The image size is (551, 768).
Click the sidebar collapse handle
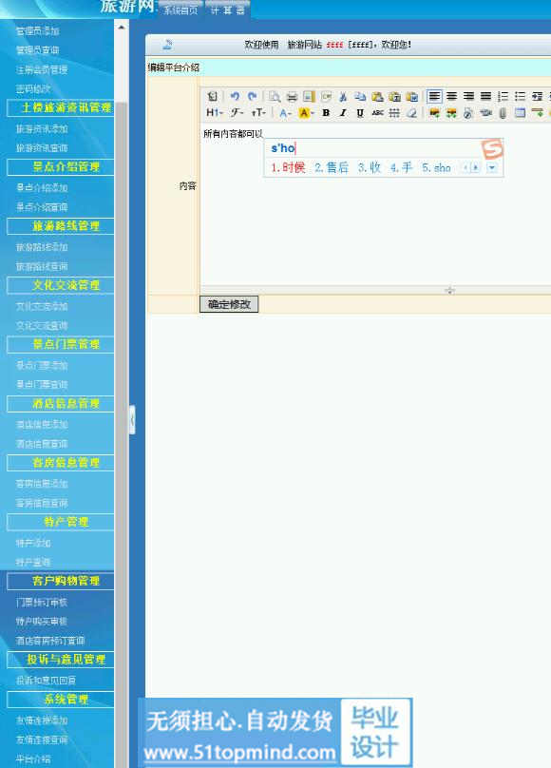point(132,420)
